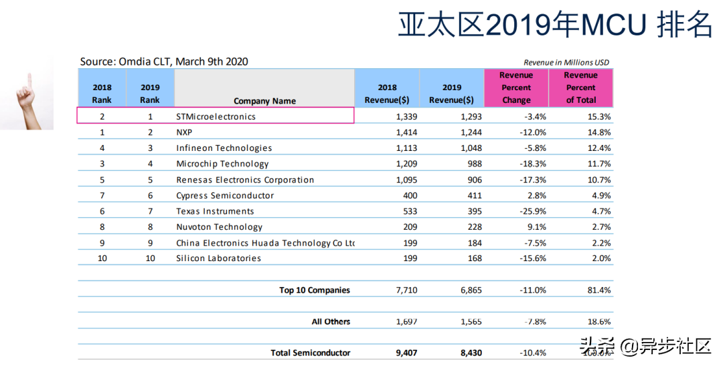
Task: Click STMicroelectronics 2019 revenue 1,293
Action: point(471,117)
